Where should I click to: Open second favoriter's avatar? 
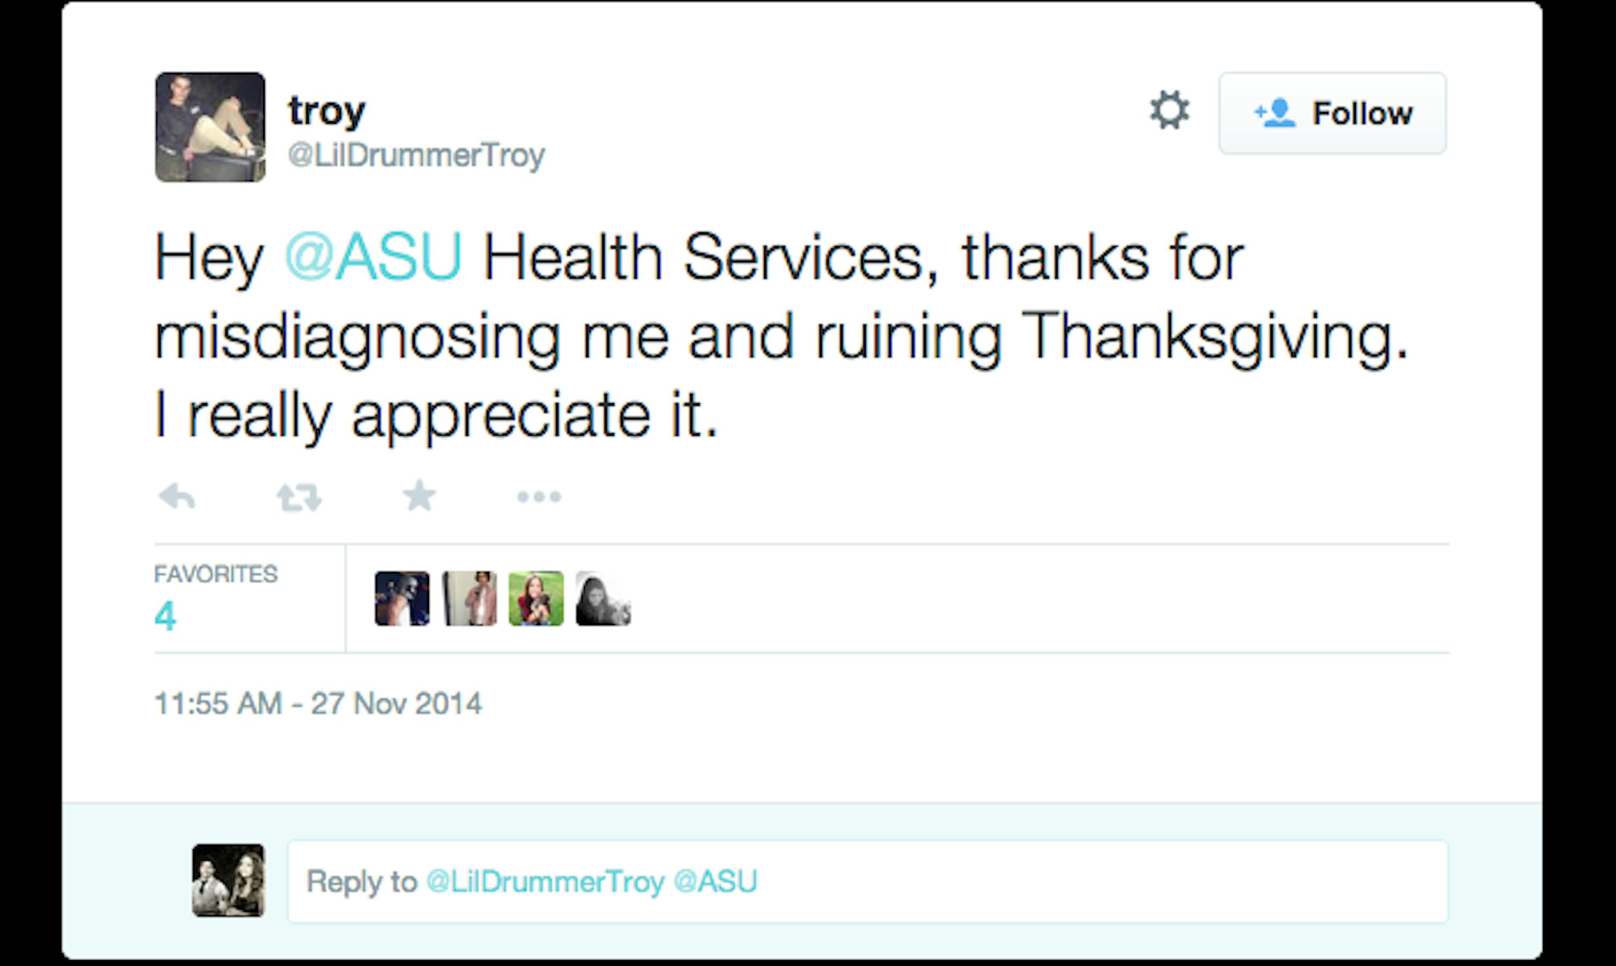[x=469, y=599]
